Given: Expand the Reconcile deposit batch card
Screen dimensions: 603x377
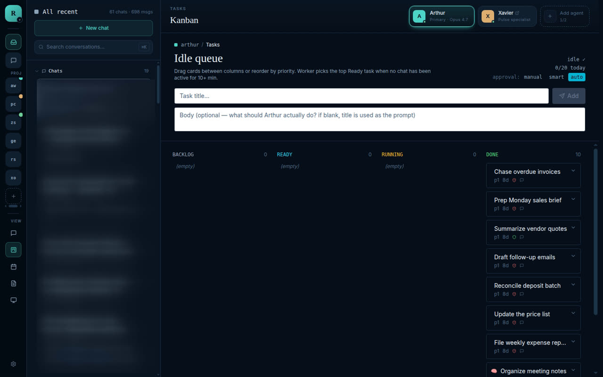Looking at the screenshot, I should point(573,285).
